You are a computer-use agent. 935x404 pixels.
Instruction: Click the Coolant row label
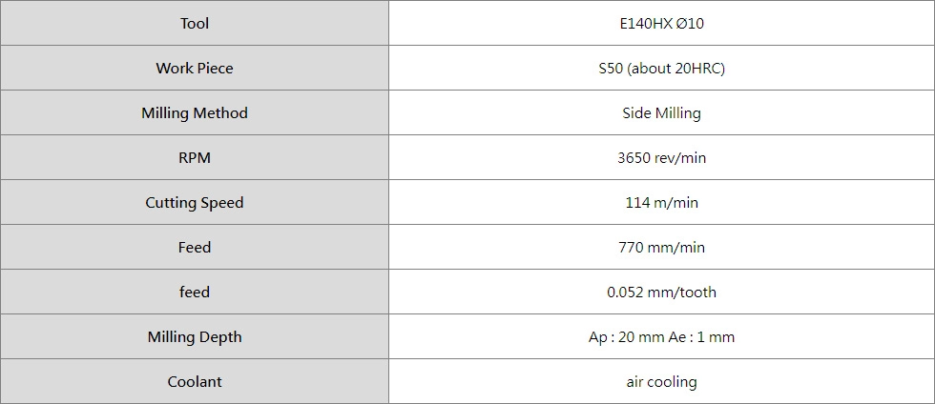[195, 381]
